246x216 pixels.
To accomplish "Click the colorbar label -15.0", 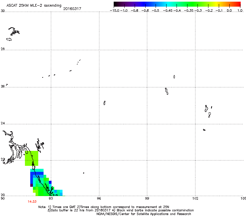I will 115,11.
